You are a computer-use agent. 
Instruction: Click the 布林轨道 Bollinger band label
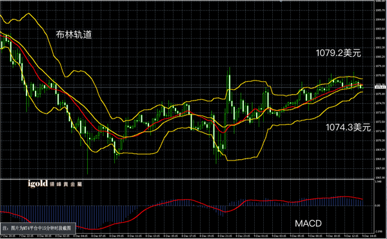74,35
